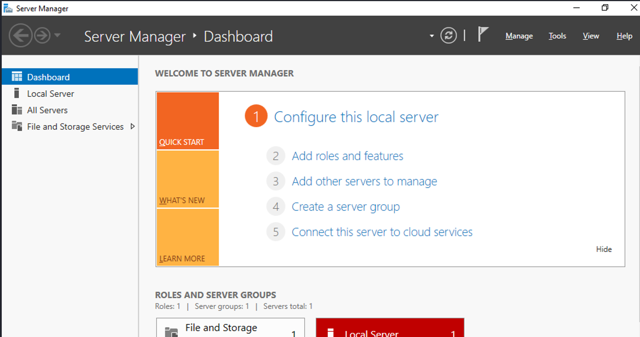Click the File and Storage Services sidebar icon

coord(17,126)
